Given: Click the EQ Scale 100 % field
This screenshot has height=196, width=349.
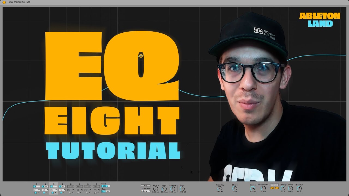Looking at the screenshot, I should (x=106, y=186).
